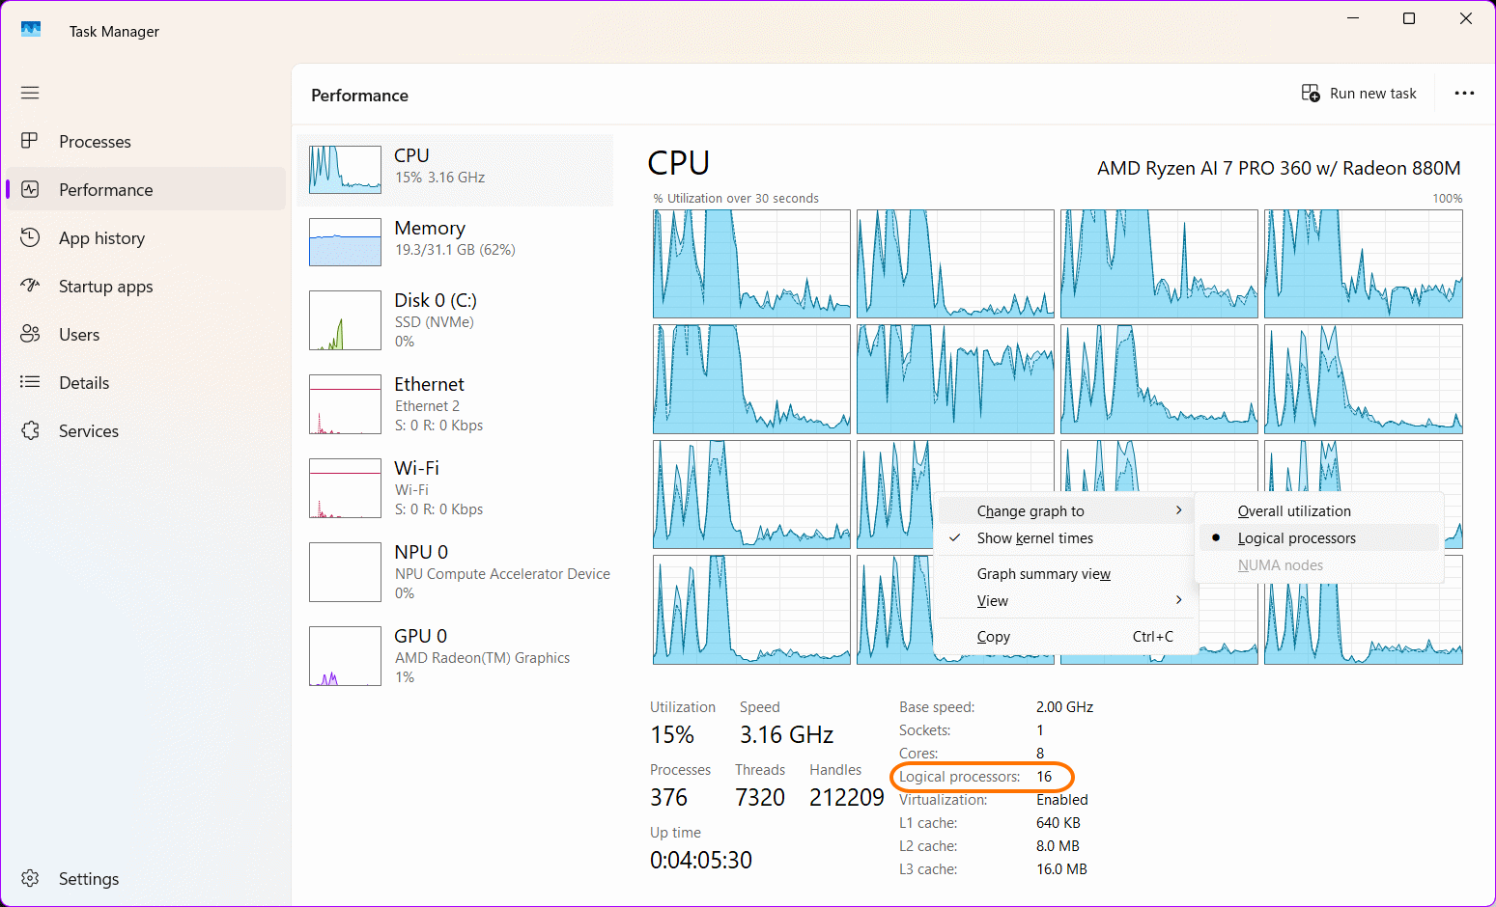Select GPU 0 in performance list

(454, 656)
